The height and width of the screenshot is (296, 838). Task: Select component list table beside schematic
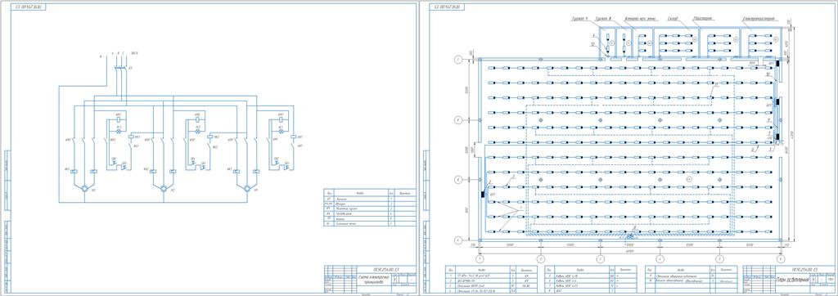(x=369, y=208)
